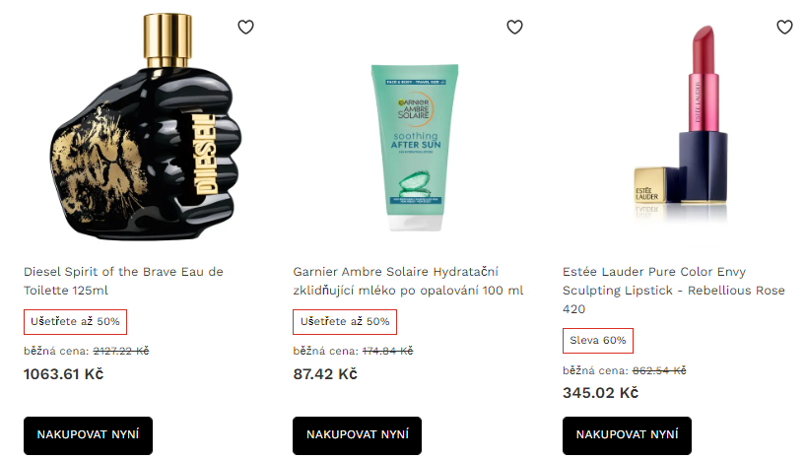Click the crossed-out 2127.22 Kč regular price
This screenshot has height=459, width=805.
coord(121,352)
